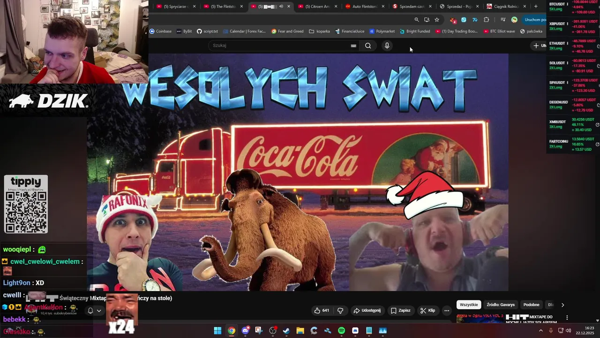Screen dimensions: 600x338
Task: Create a clip with the Klip button
Action: click(427, 310)
